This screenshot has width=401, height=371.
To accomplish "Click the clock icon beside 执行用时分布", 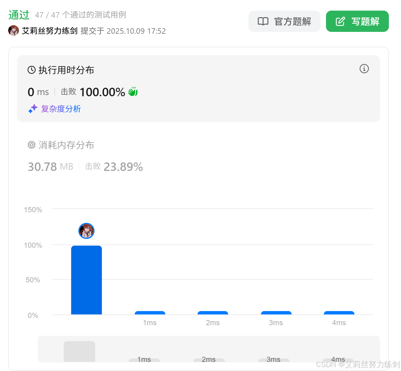I will coord(32,70).
